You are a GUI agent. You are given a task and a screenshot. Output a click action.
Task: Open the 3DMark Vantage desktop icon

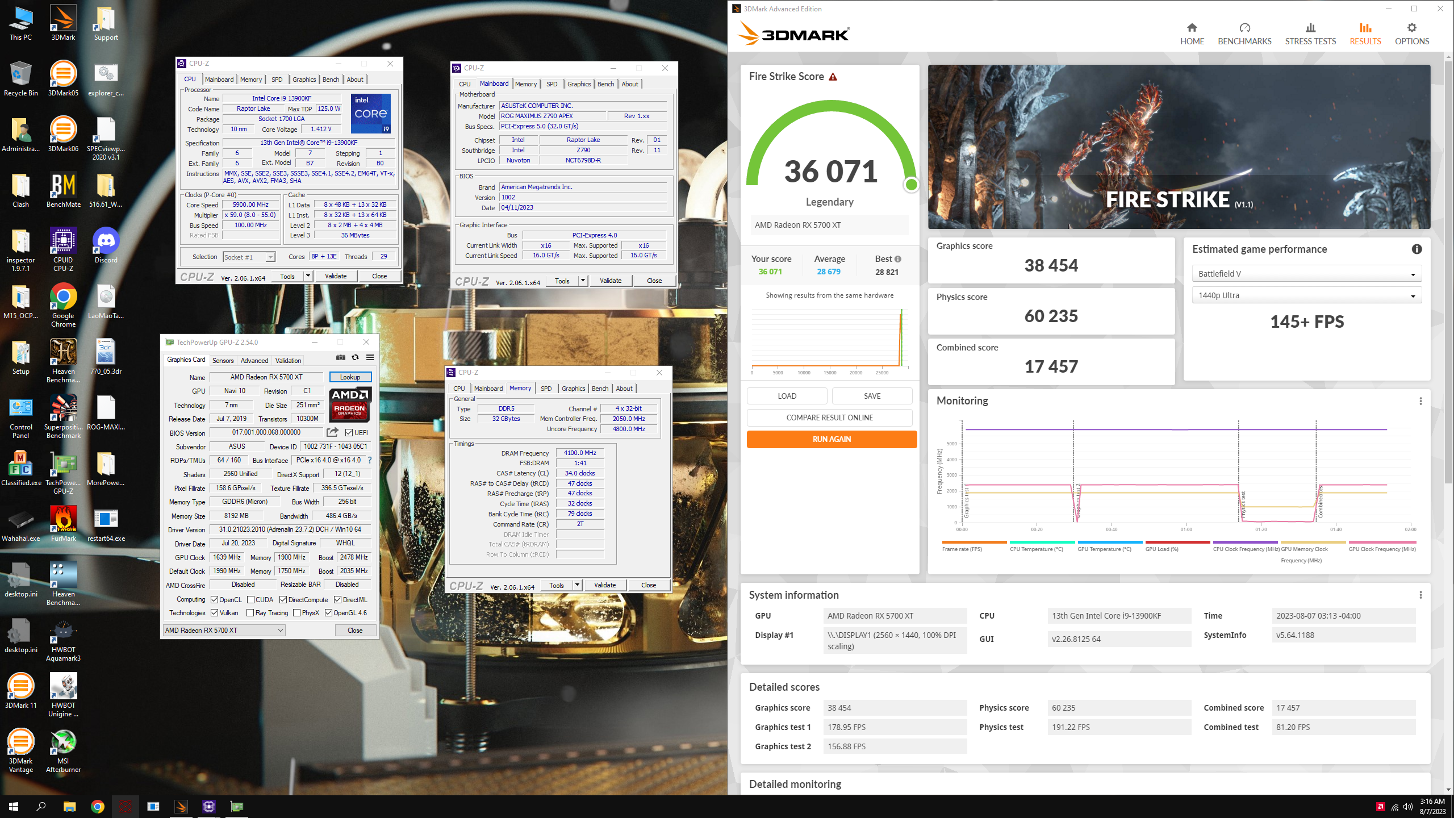click(x=20, y=751)
